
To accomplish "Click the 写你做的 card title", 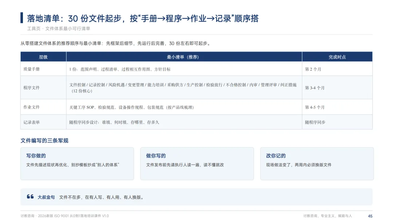I will [36, 156].
